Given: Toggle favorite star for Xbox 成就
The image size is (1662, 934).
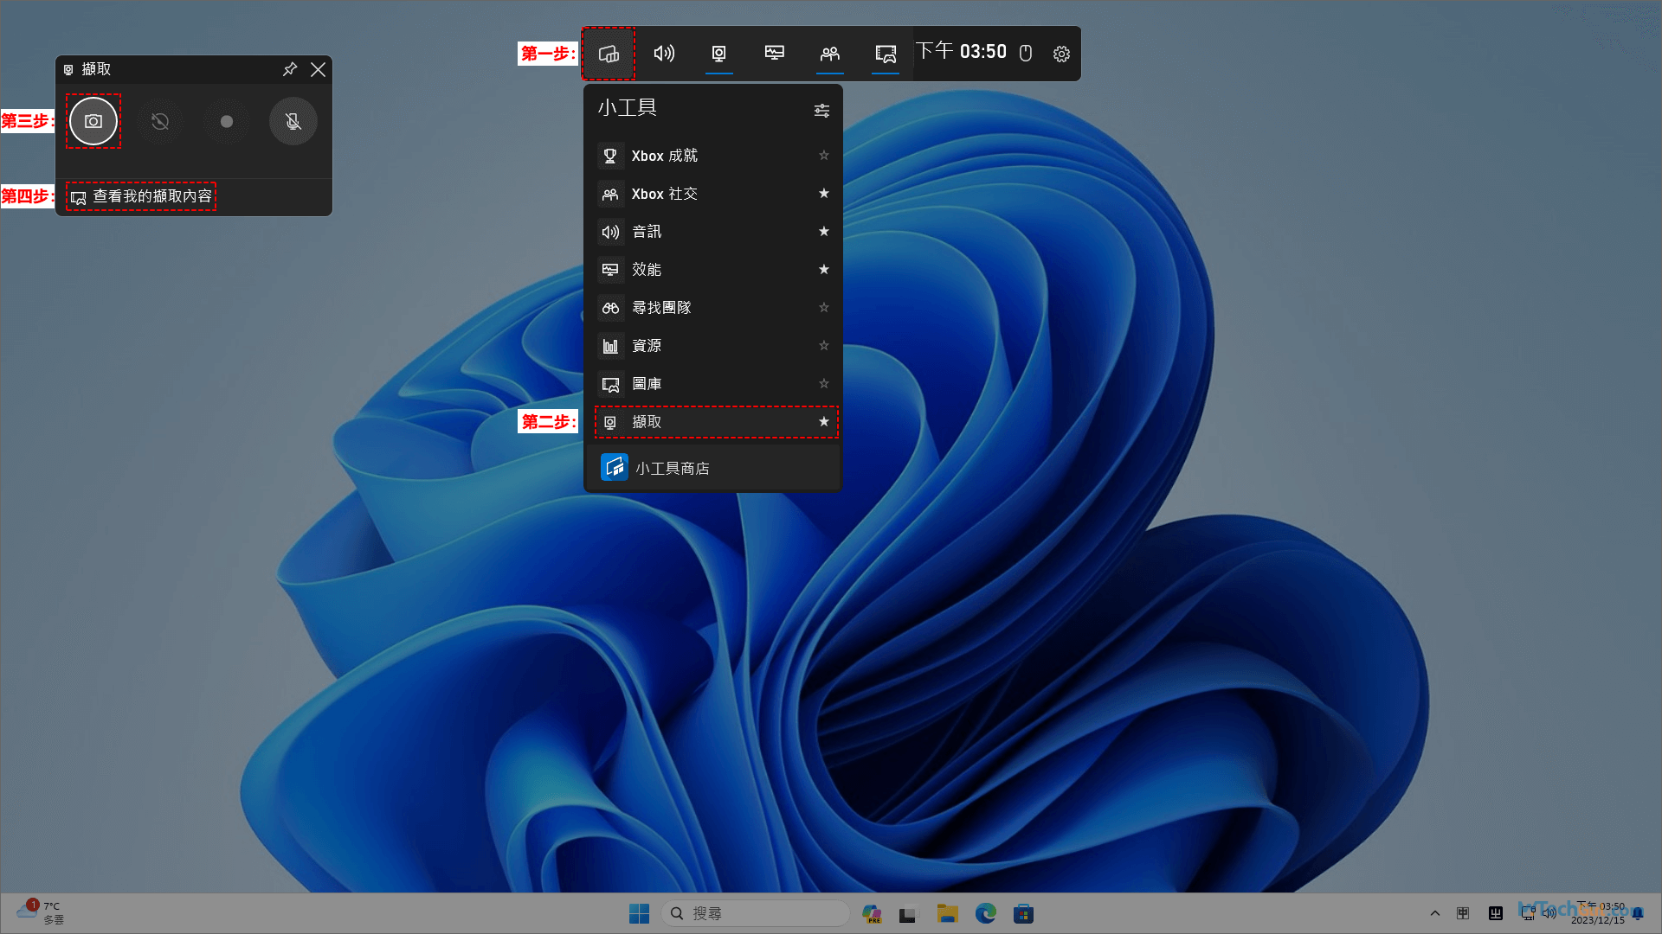Looking at the screenshot, I should point(823,156).
